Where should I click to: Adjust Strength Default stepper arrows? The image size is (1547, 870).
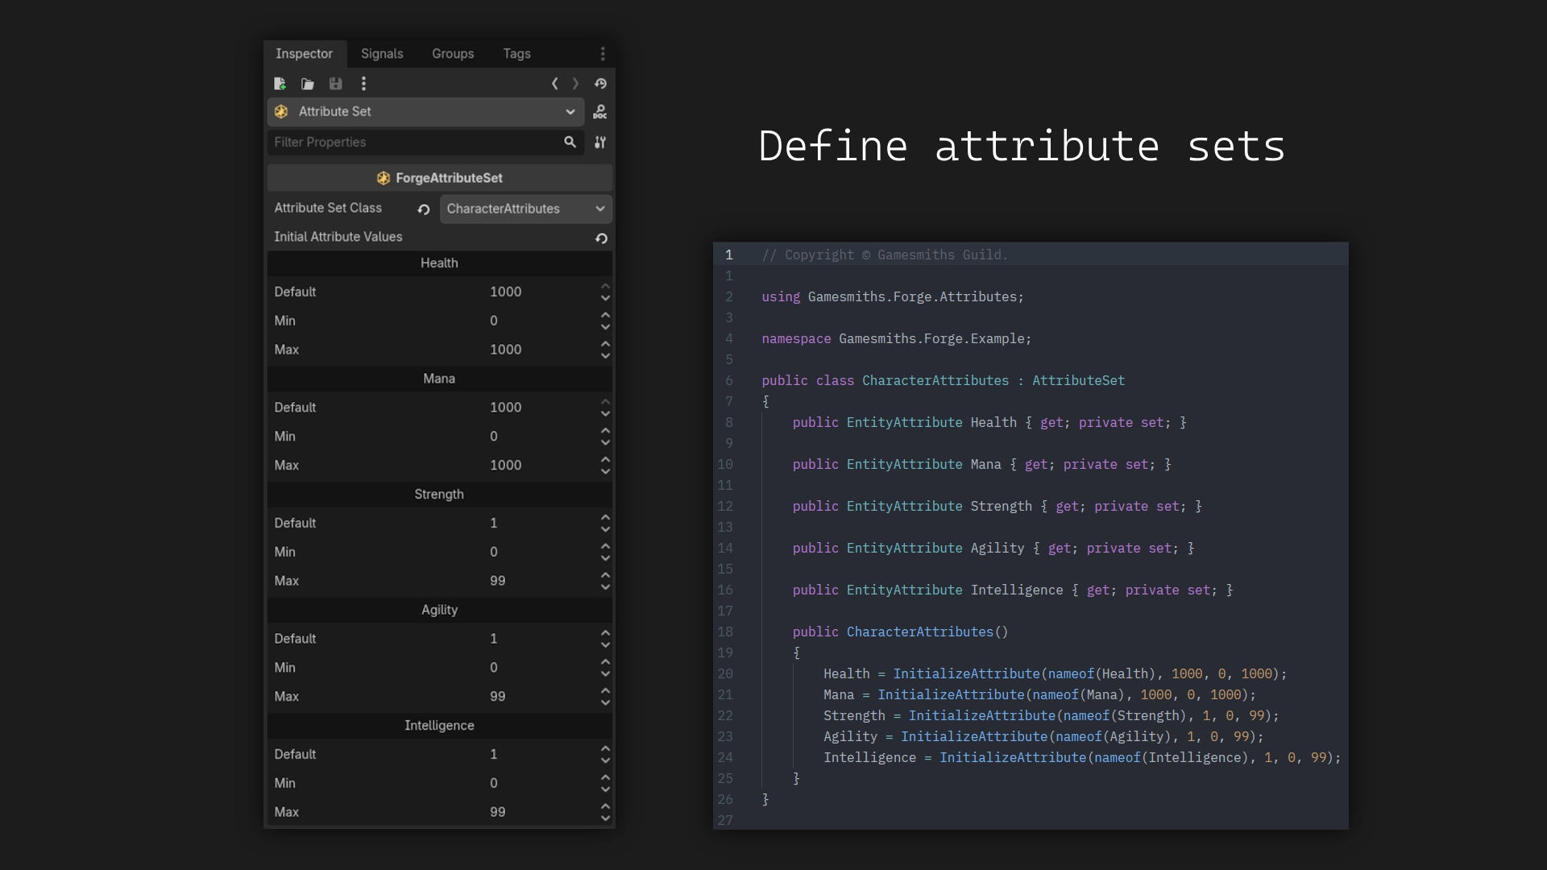tap(605, 524)
